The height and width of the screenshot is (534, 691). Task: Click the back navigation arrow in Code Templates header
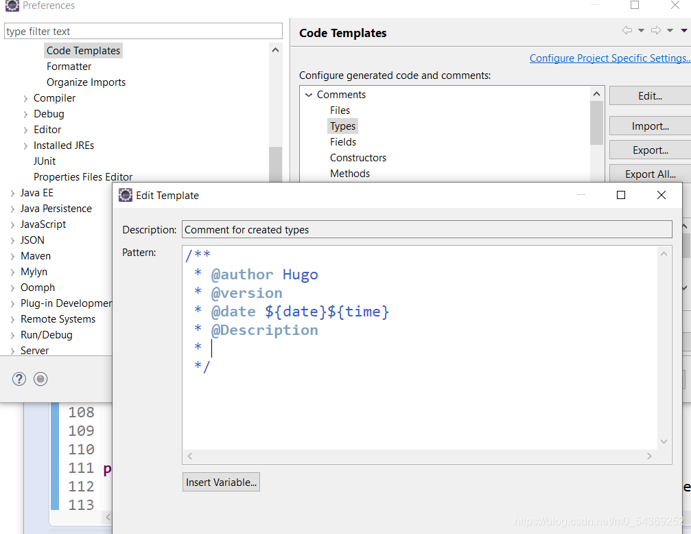pos(626,30)
